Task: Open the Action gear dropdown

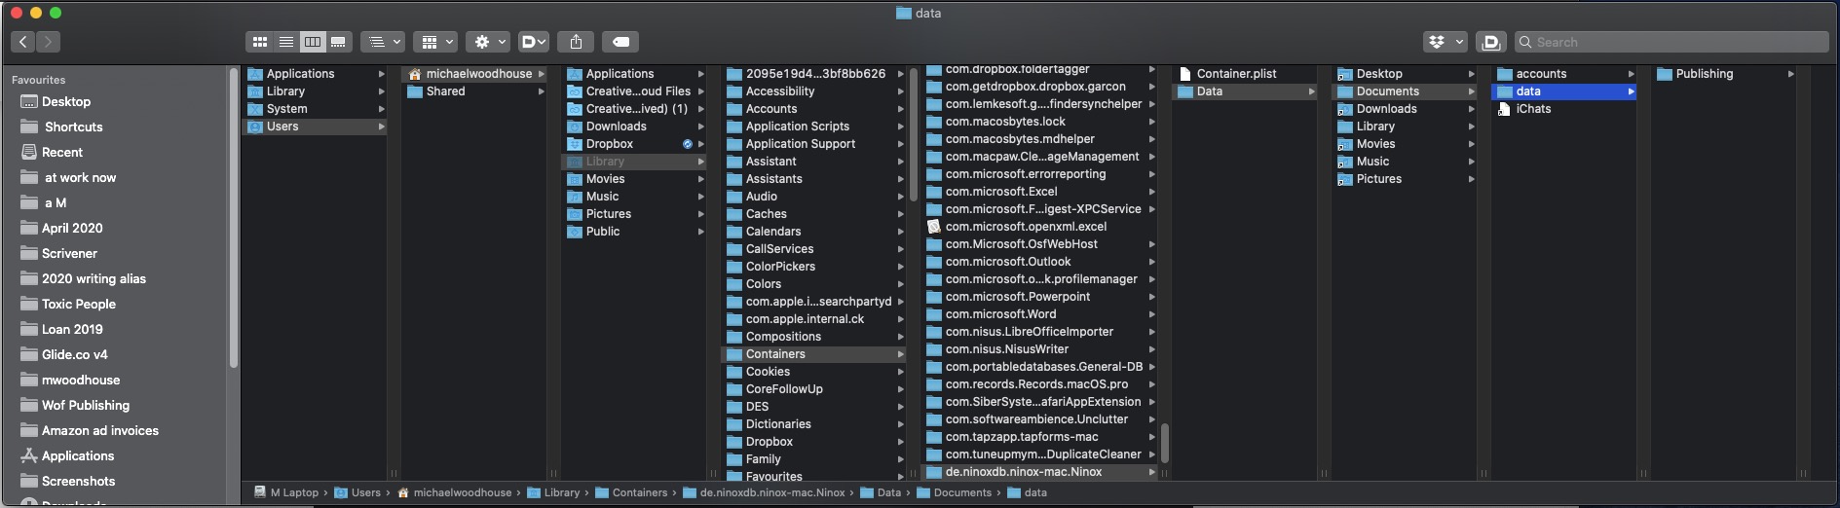Action: 488,42
